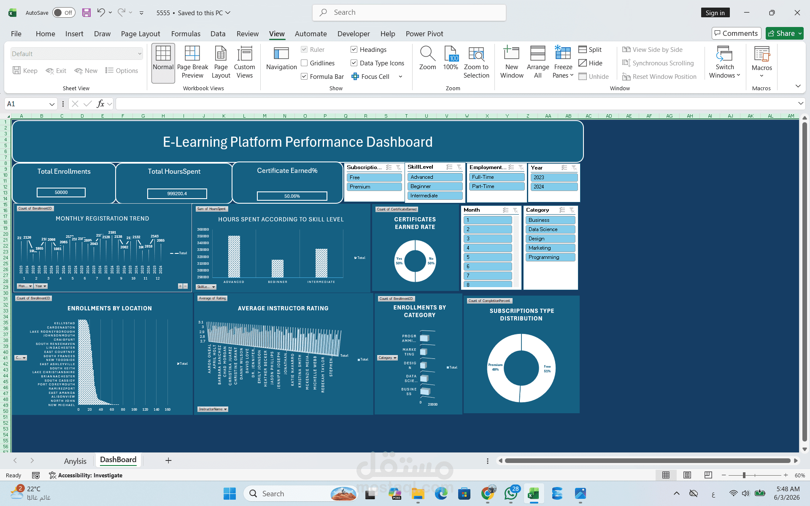The width and height of the screenshot is (810, 506).
Task: Set zoom to 100%
Action: click(x=451, y=59)
